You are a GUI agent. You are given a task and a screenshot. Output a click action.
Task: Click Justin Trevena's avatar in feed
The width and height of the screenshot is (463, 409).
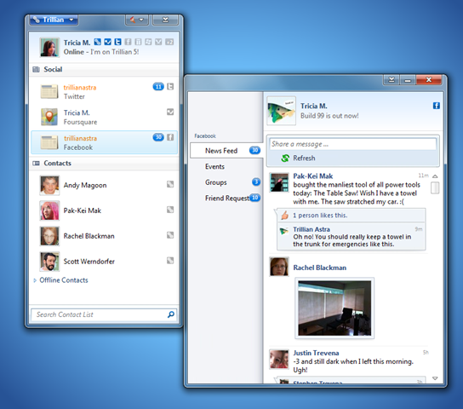pos(279,360)
